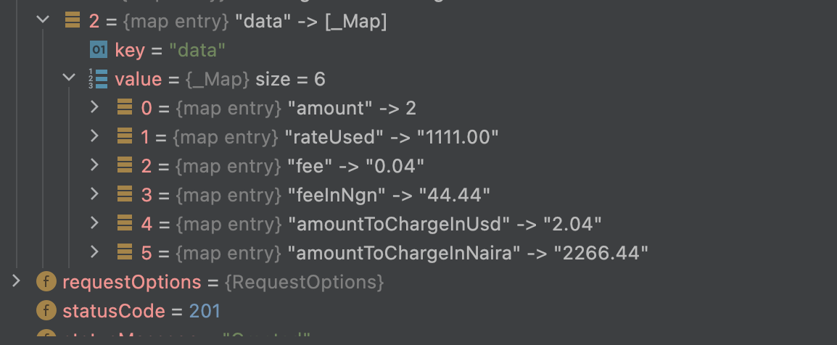Screen dimensions: 837x345
Task: Select the key = "data" row
Action: click(170, 50)
